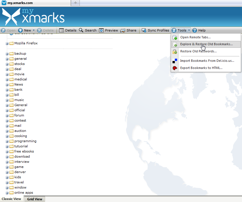Select the forum folder
Viewport: 242px width, 202px height.
(x=19, y=115)
